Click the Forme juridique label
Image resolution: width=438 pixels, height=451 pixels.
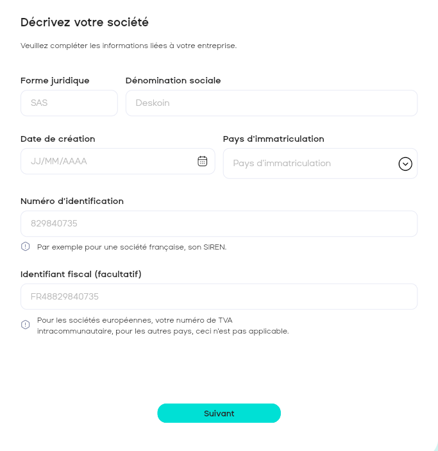55,80
